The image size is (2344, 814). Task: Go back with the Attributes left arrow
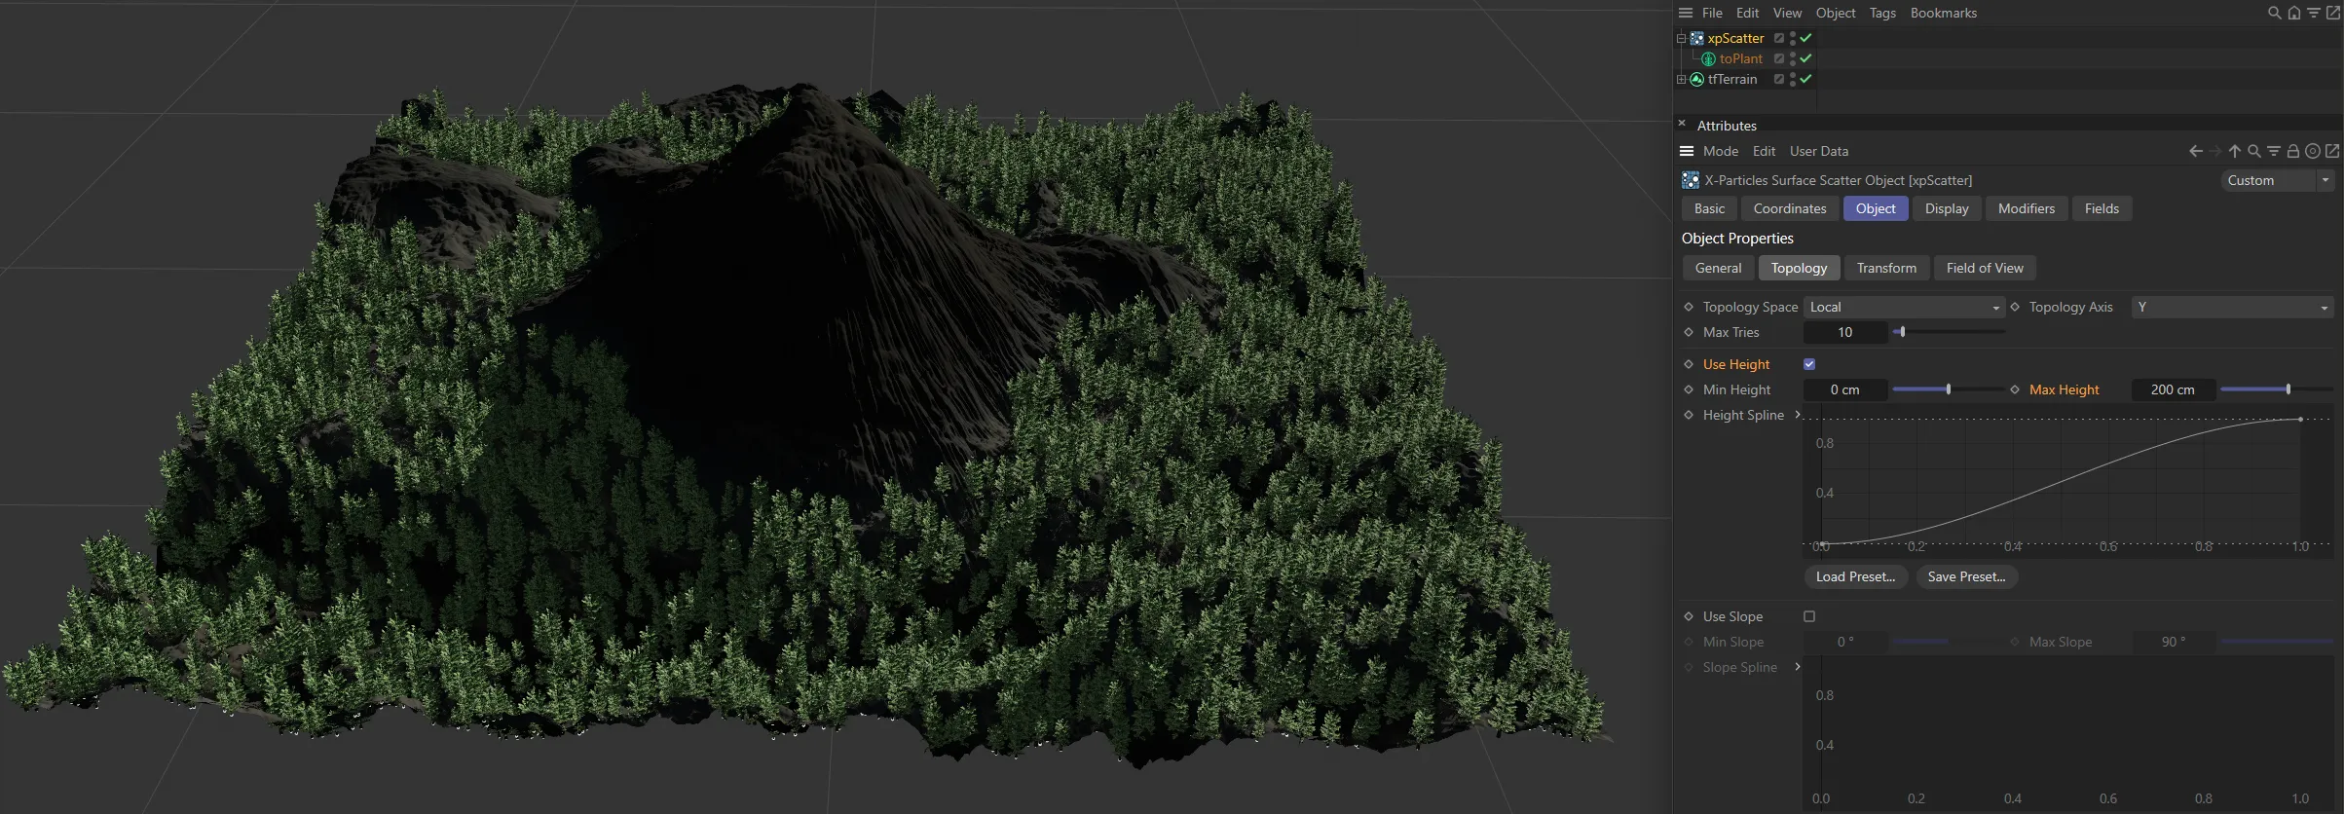(2195, 151)
